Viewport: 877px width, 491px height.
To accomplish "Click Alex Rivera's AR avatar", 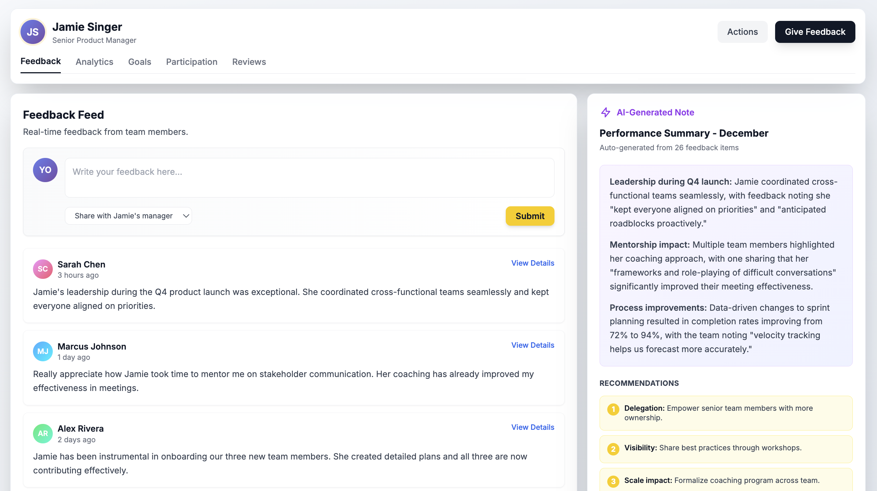I will [x=43, y=433].
